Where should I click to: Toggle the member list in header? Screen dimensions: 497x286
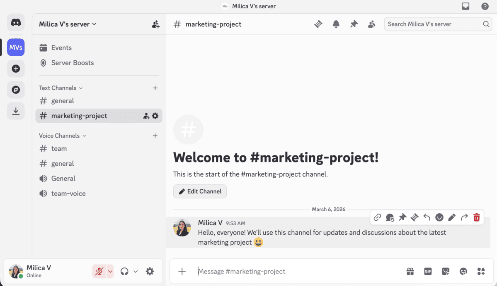(x=371, y=24)
